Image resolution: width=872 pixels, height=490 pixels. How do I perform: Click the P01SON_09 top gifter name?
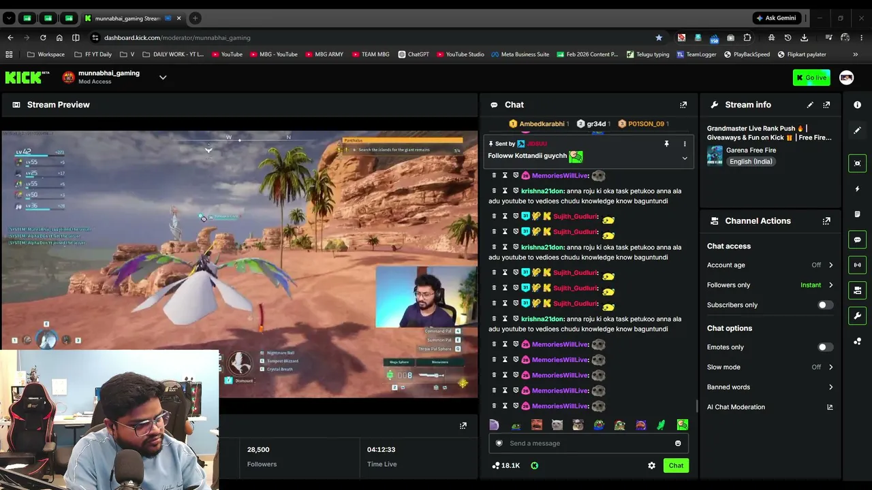pos(646,124)
